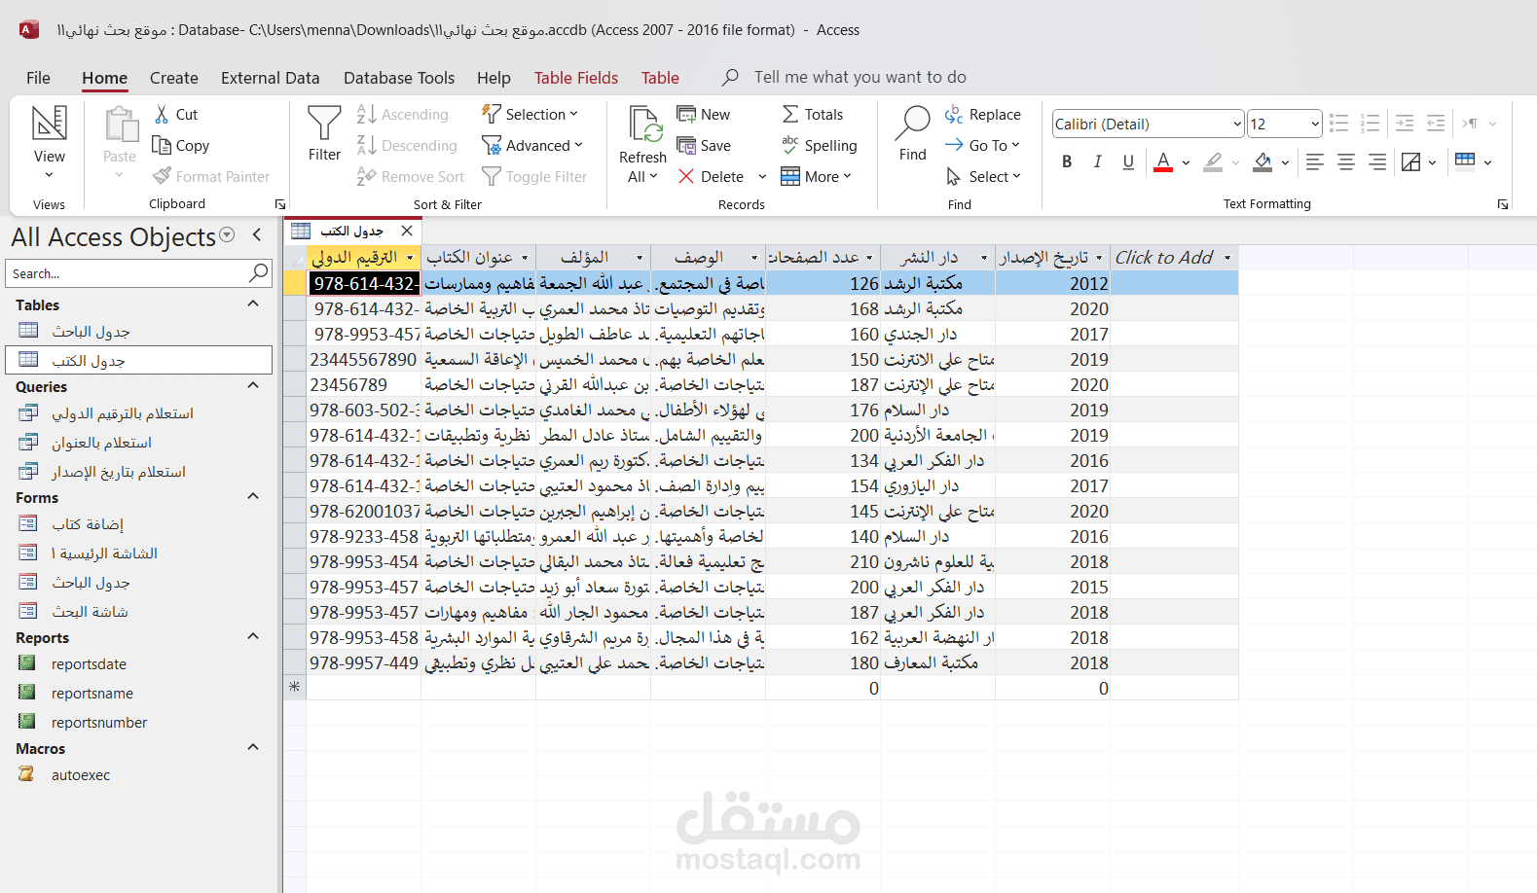Save the current record
The width and height of the screenshot is (1537, 893).
(704, 146)
